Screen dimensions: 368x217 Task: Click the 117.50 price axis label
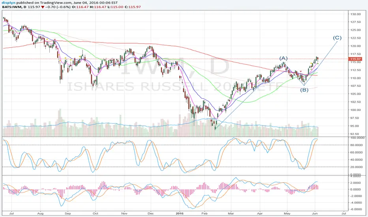[355, 54]
